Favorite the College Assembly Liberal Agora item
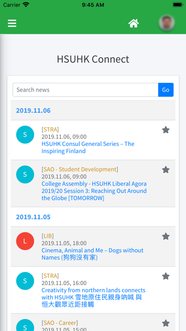 166,170
